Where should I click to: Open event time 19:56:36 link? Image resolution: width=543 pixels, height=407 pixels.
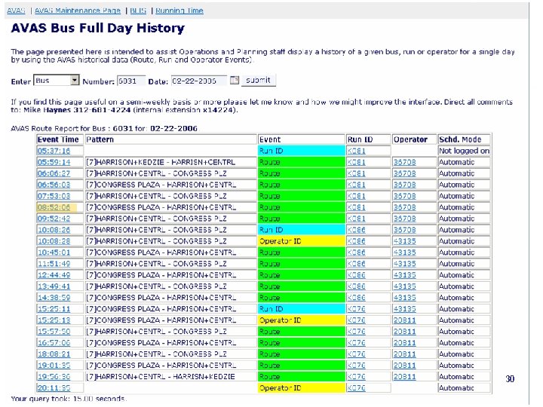(54, 377)
